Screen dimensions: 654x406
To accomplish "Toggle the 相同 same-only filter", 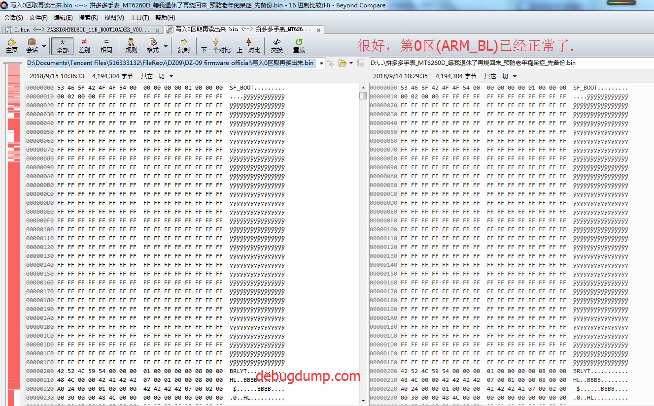I will click(x=106, y=46).
